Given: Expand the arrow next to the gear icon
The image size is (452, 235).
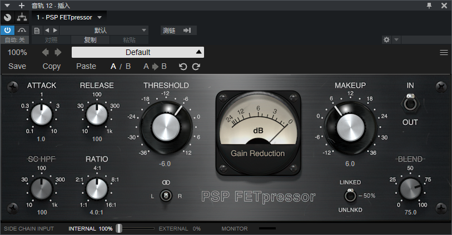Looking at the screenshot, I should (396, 40).
